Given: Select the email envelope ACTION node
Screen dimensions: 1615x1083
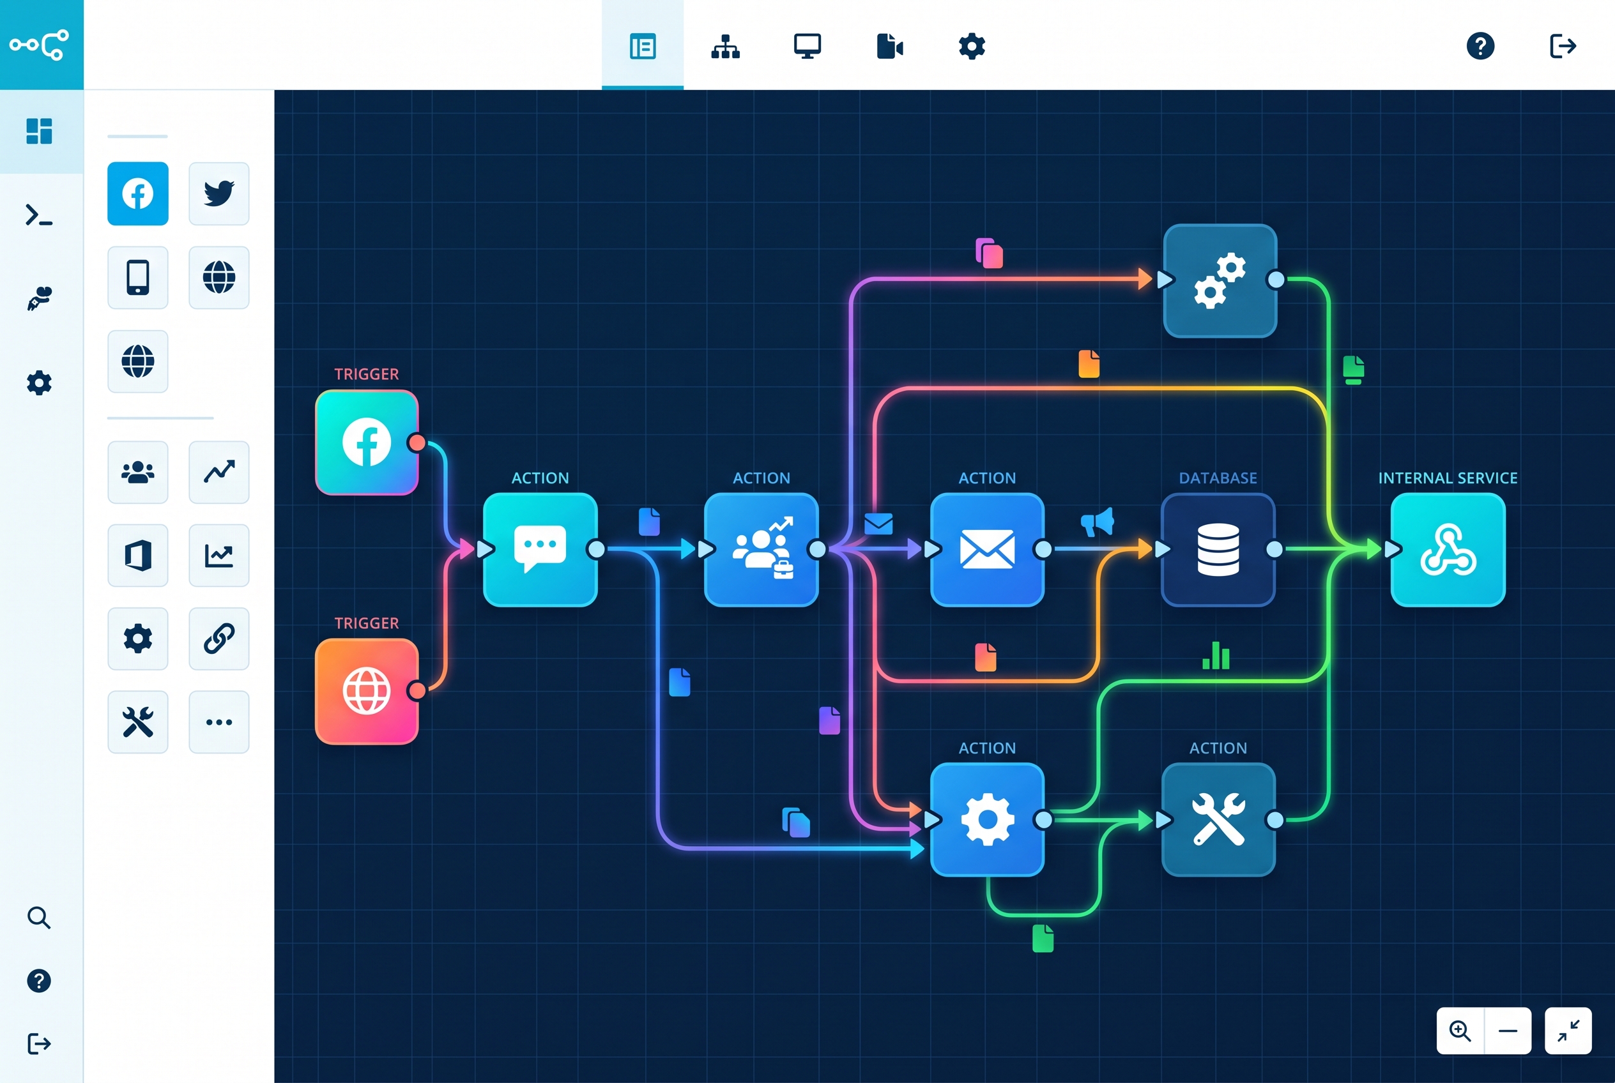Looking at the screenshot, I should [987, 549].
